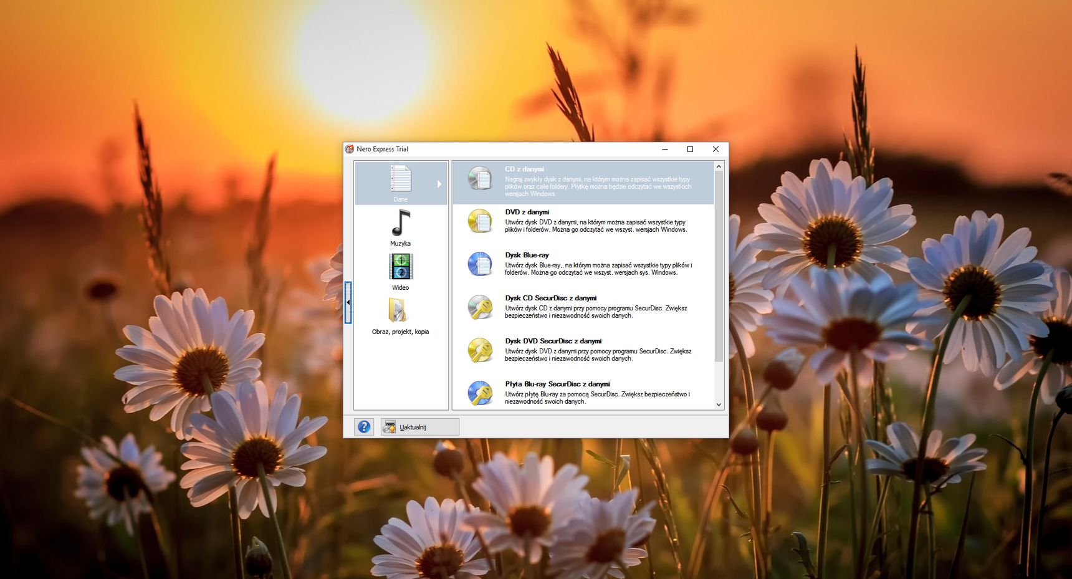This screenshot has height=579, width=1072.
Task: Click the Płyta Blu-ray SecurDisc description text
Action: click(x=597, y=398)
